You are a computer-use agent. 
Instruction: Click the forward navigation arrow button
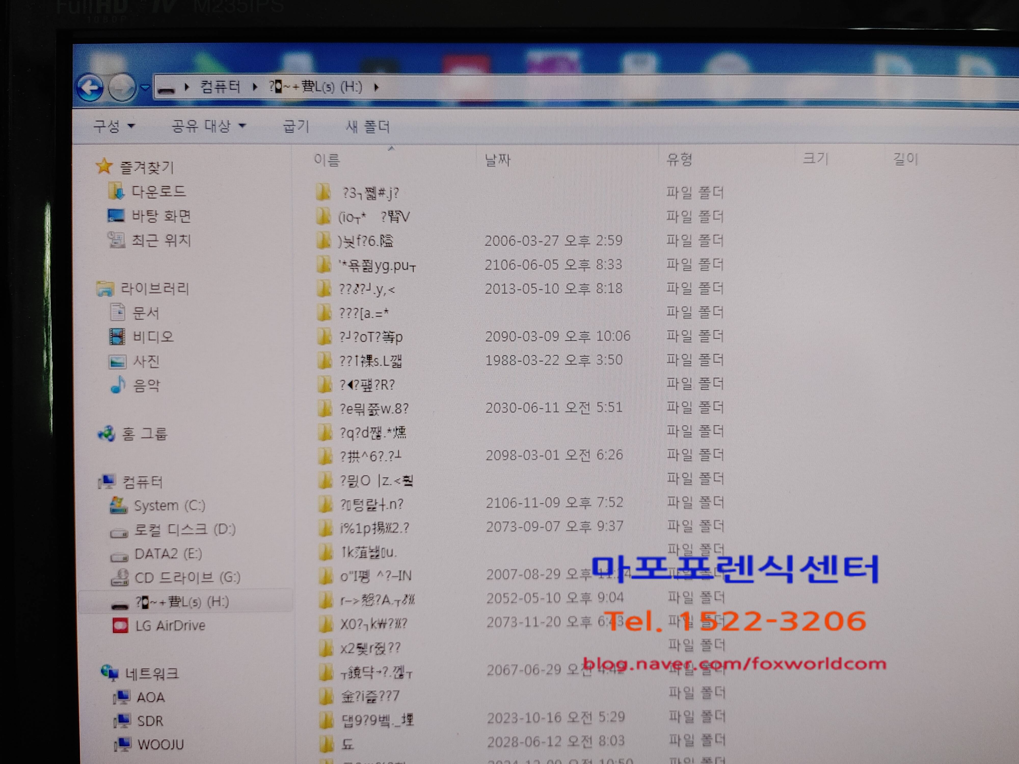point(122,87)
